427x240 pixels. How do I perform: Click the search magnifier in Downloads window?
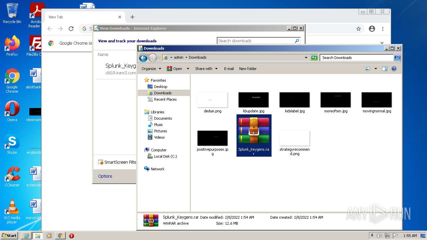(397, 58)
